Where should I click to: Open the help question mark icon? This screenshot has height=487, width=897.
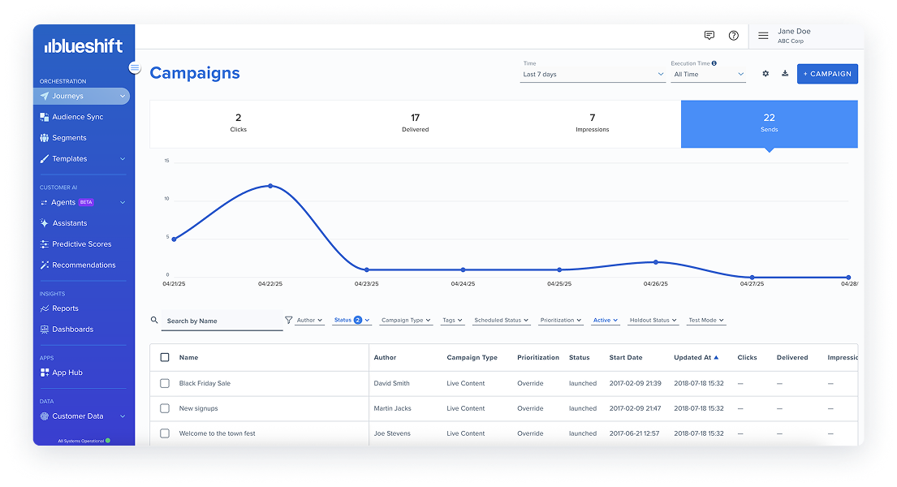pyautogui.click(x=733, y=36)
